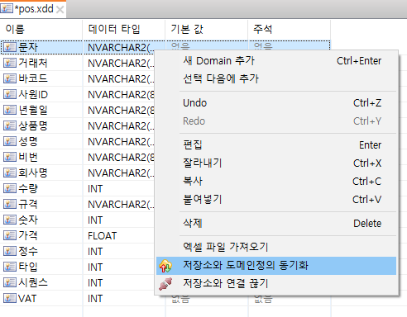
Task: Select the 성명 row name
Action: click(28, 141)
